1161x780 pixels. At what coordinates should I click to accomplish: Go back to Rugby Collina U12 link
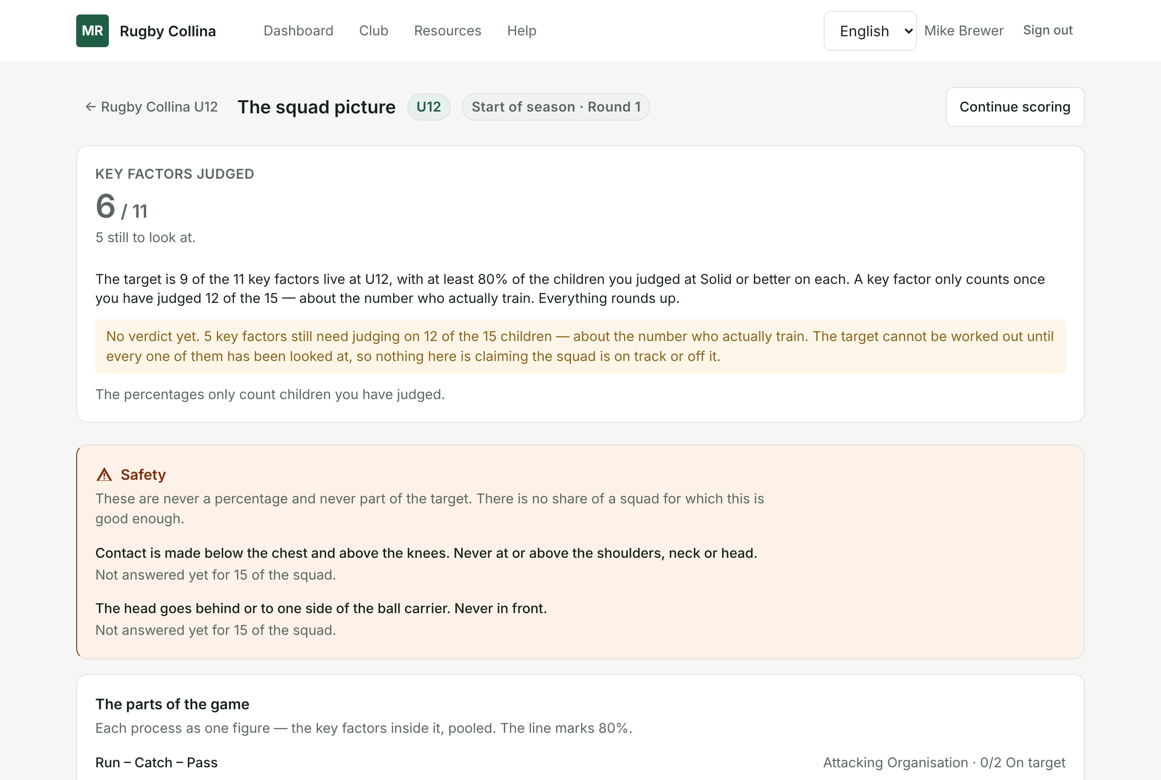point(152,107)
